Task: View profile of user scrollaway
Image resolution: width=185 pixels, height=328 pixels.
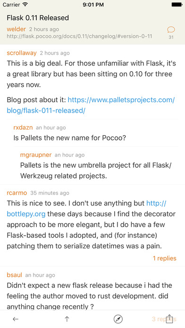Action: (22, 53)
